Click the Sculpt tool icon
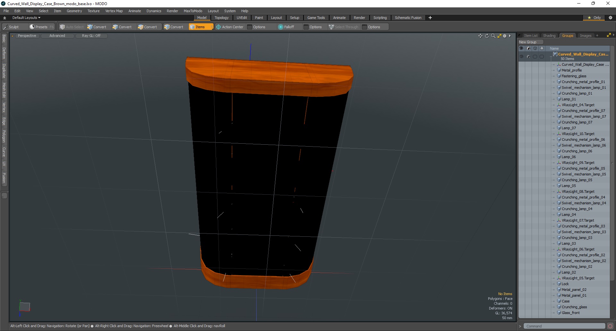 [5, 27]
